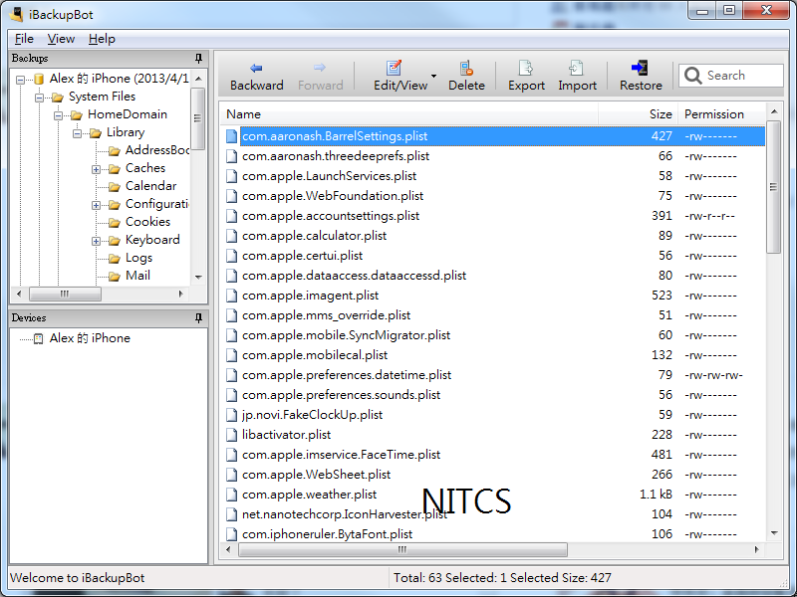The image size is (797, 597).
Task: Click the Backups tree vertical scrollbar thumb
Action: point(197,118)
